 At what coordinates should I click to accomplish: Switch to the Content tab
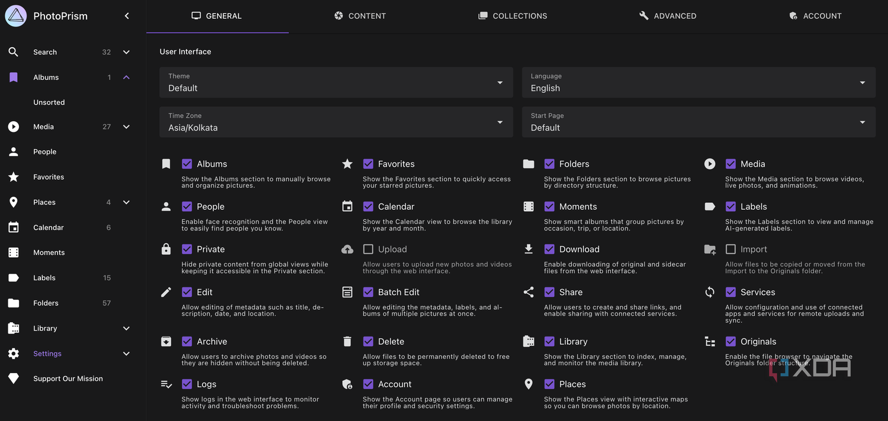click(360, 16)
